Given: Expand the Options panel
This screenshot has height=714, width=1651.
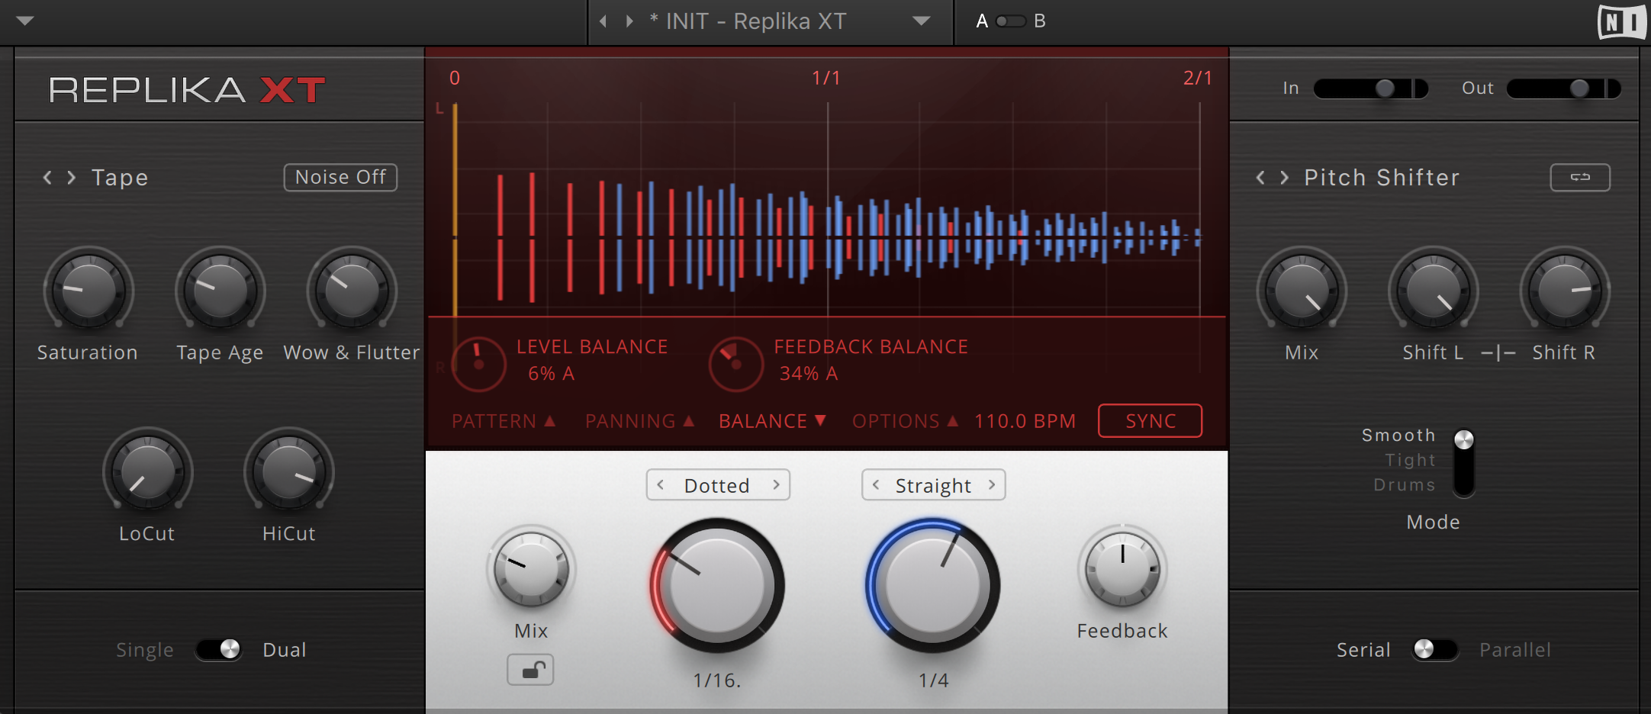Looking at the screenshot, I should coord(904,420).
